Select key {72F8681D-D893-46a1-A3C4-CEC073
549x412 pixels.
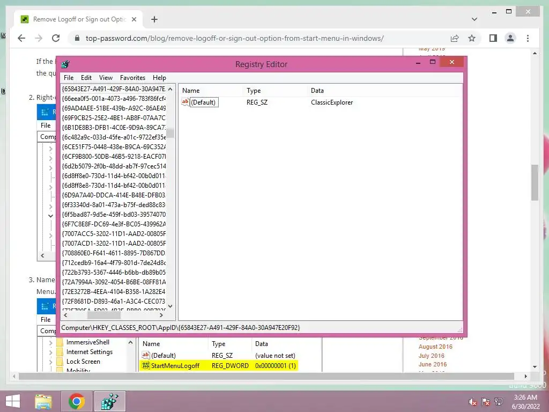pyautogui.click(x=114, y=301)
